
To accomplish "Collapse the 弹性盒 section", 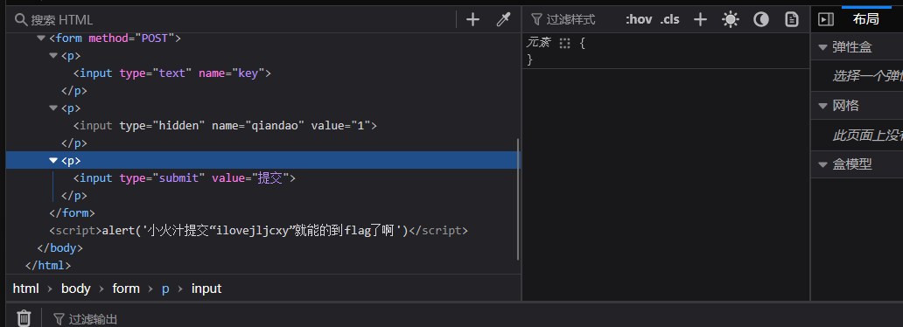I will click(822, 48).
